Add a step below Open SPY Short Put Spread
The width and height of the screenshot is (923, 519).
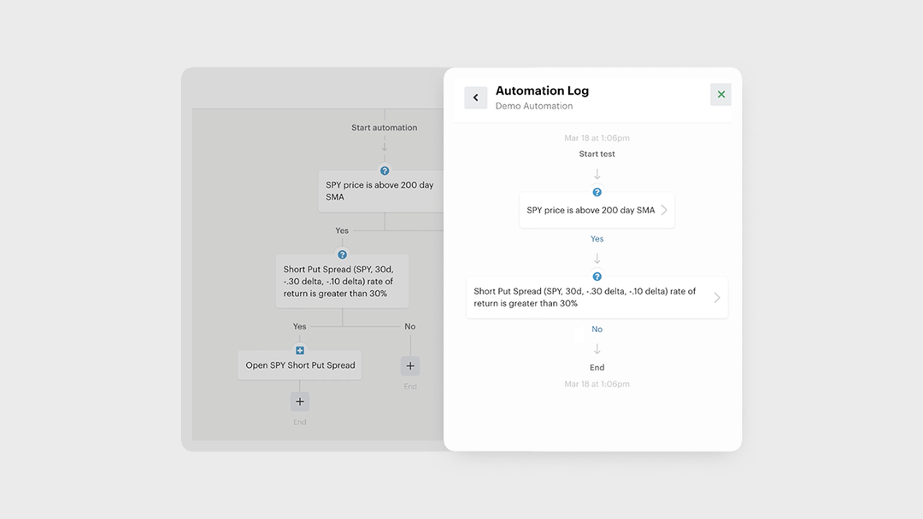point(300,402)
